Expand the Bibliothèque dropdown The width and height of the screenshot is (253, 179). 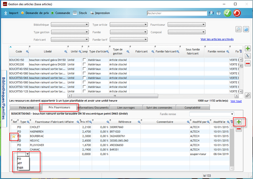pos(70,25)
